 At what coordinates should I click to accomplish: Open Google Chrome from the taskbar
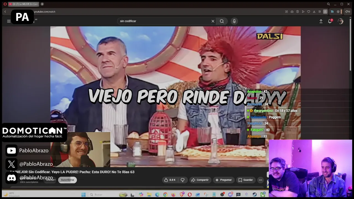(165, 195)
